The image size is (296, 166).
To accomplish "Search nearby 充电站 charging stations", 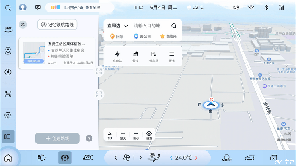I will (117, 56).
